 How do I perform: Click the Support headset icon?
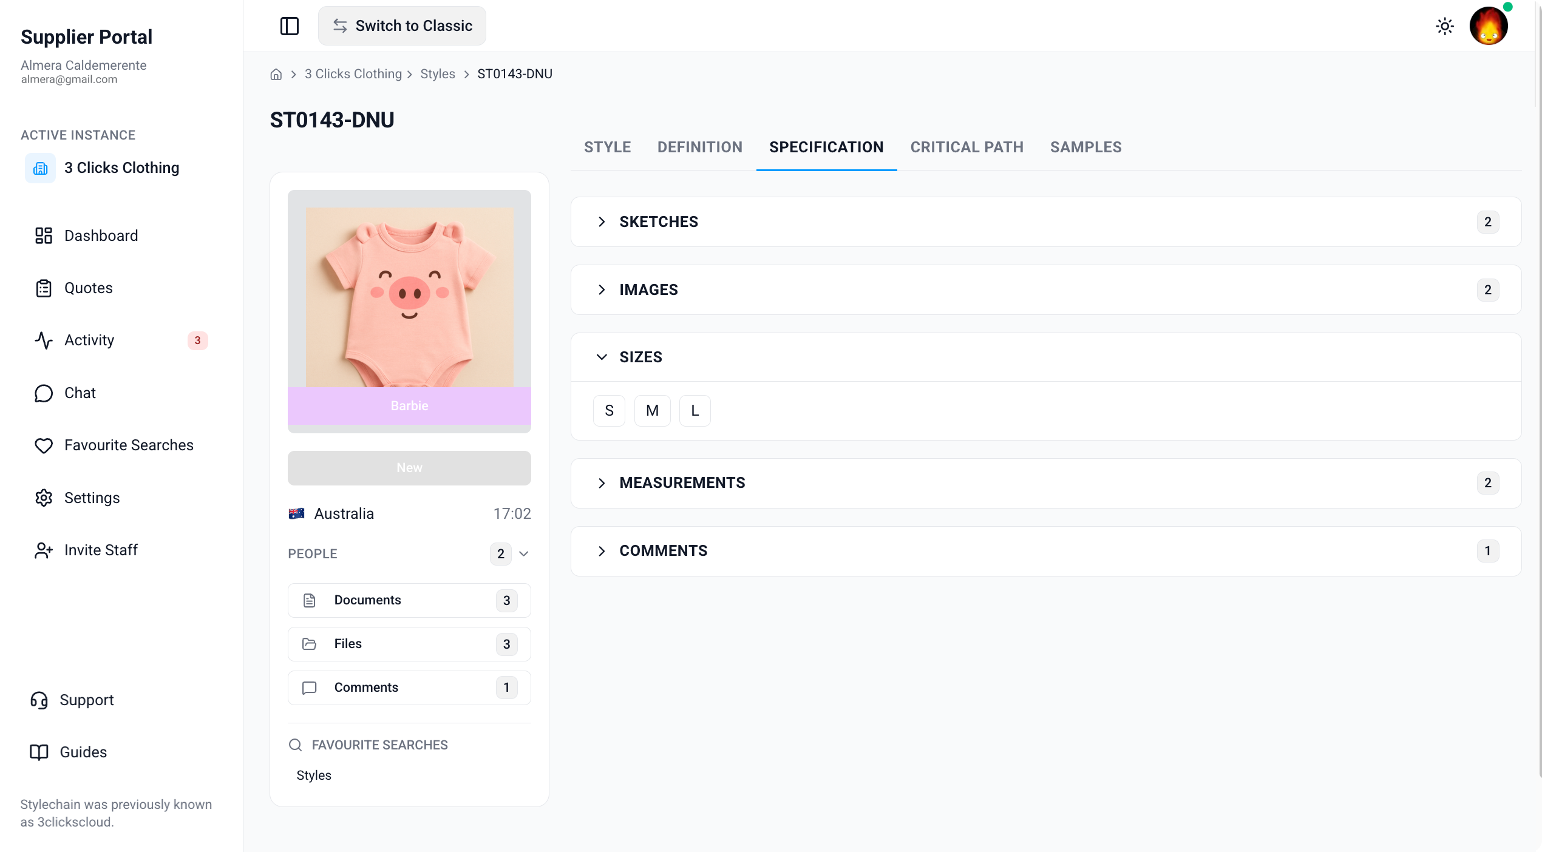39,700
